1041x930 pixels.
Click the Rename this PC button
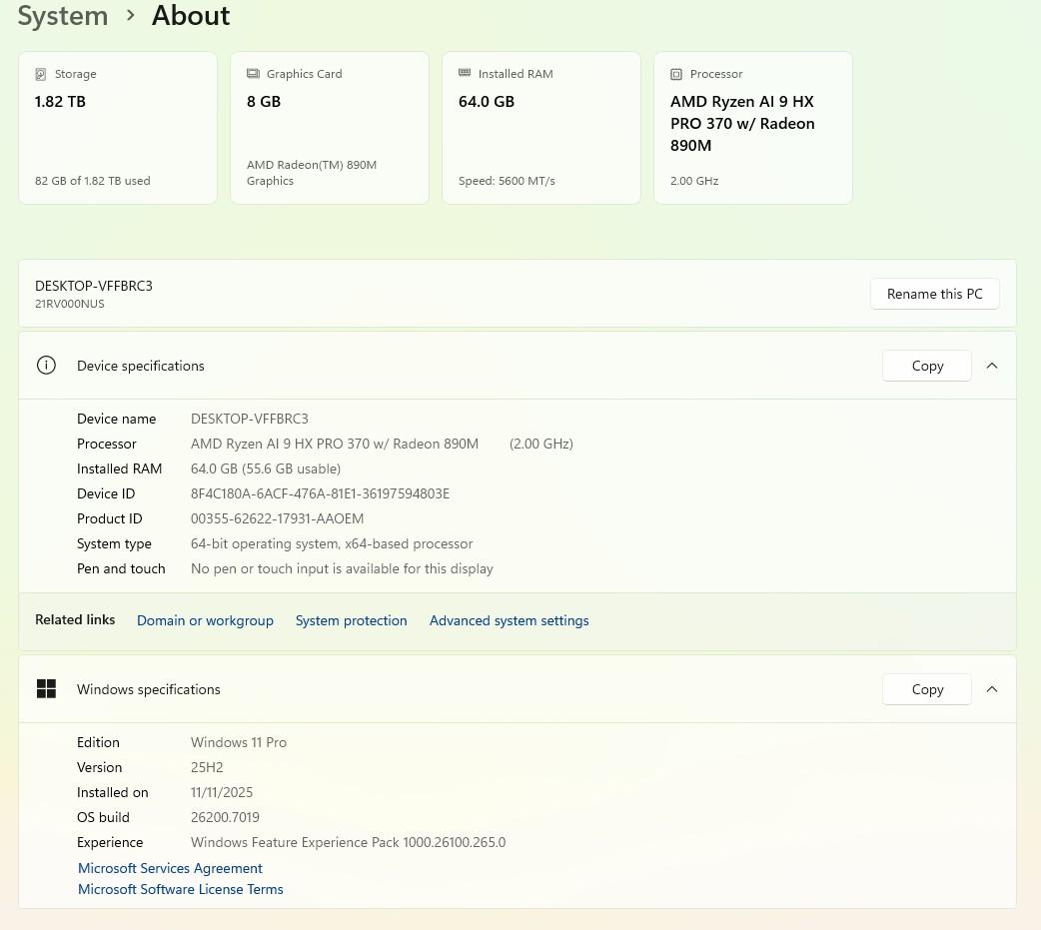click(934, 294)
